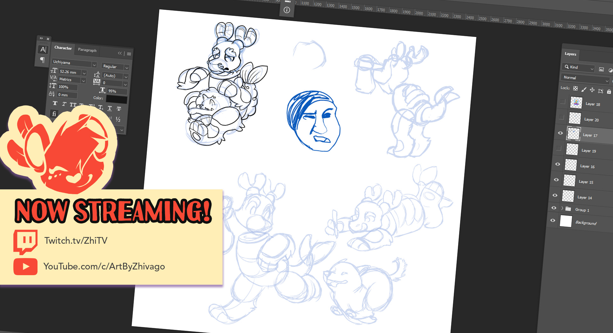Open the Character panel flyout menu
Image resolution: width=613 pixels, height=333 pixels.
(129, 54)
